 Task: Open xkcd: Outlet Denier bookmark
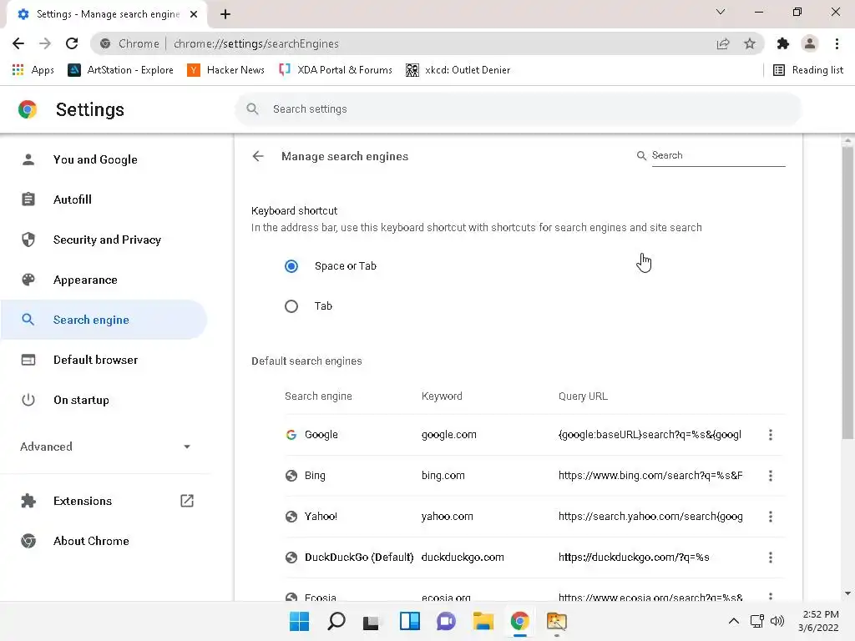point(458,70)
